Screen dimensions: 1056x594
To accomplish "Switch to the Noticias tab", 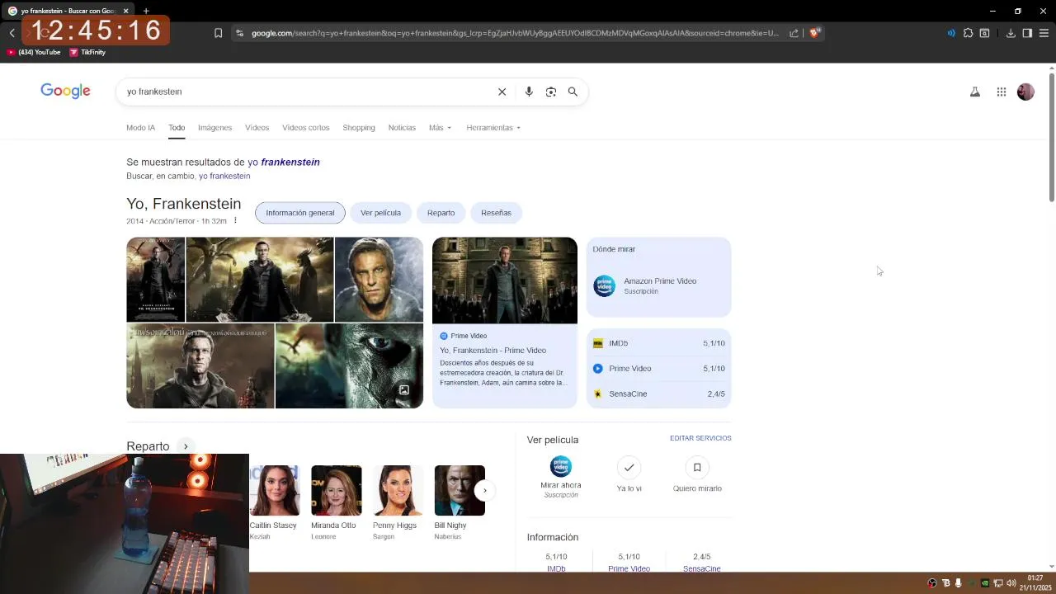I will [x=402, y=128].
